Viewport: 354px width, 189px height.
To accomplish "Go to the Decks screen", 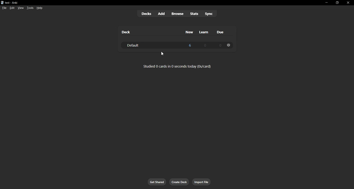I will tap(146, 14).
